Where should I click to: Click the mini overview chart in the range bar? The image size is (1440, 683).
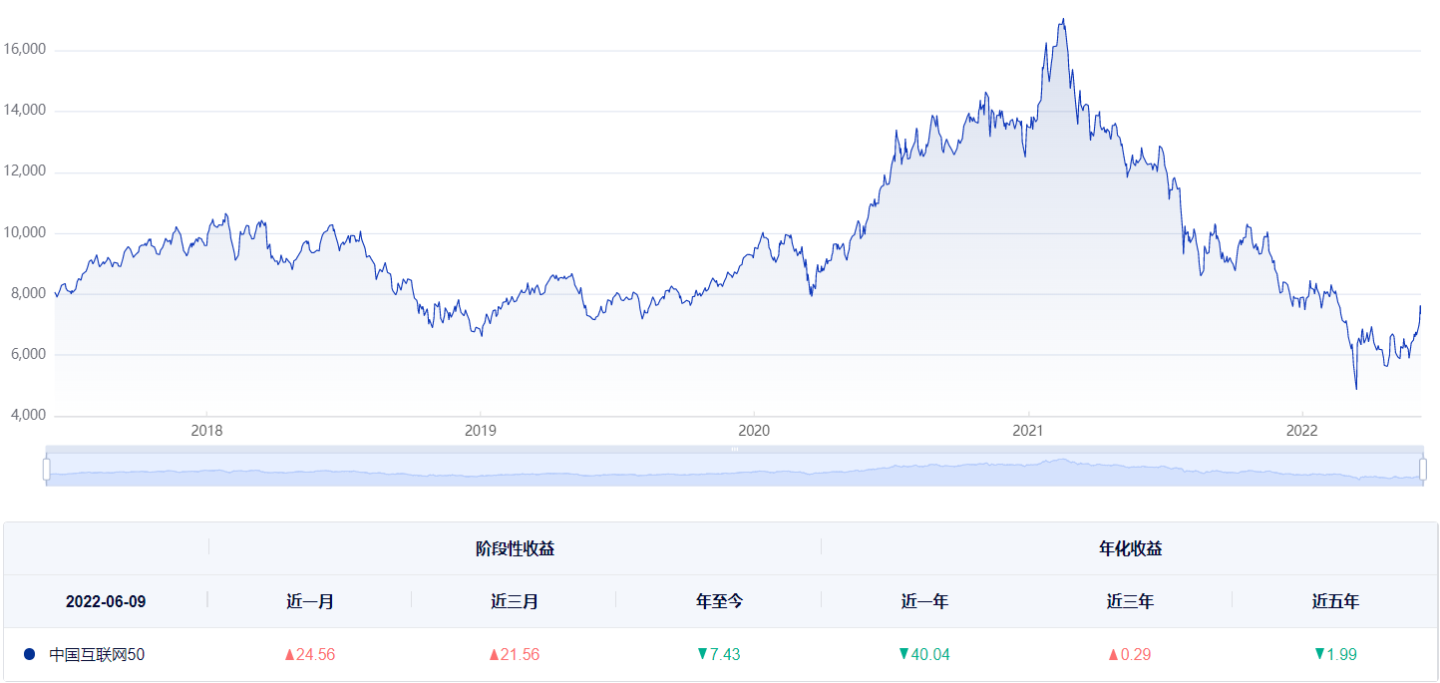point(735,469)
